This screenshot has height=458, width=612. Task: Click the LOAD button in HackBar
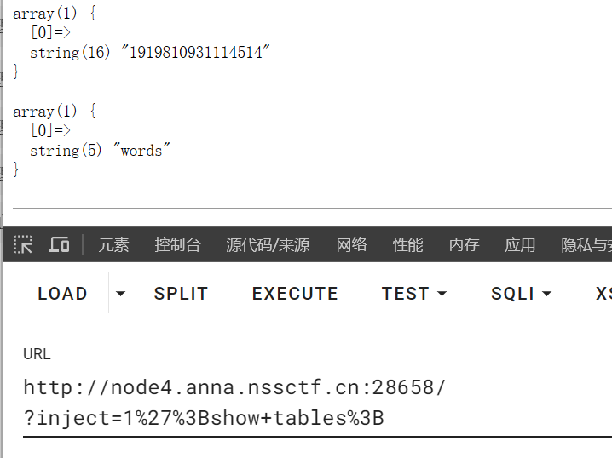coord(62,294)
